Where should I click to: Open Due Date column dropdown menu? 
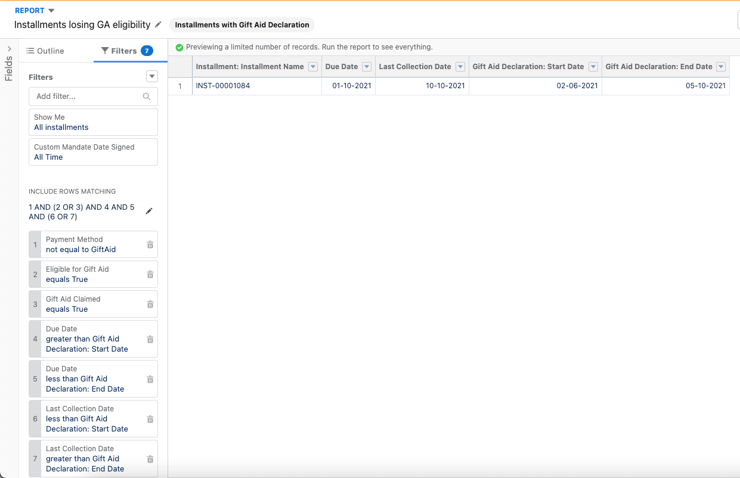click(x=367, y=67)
